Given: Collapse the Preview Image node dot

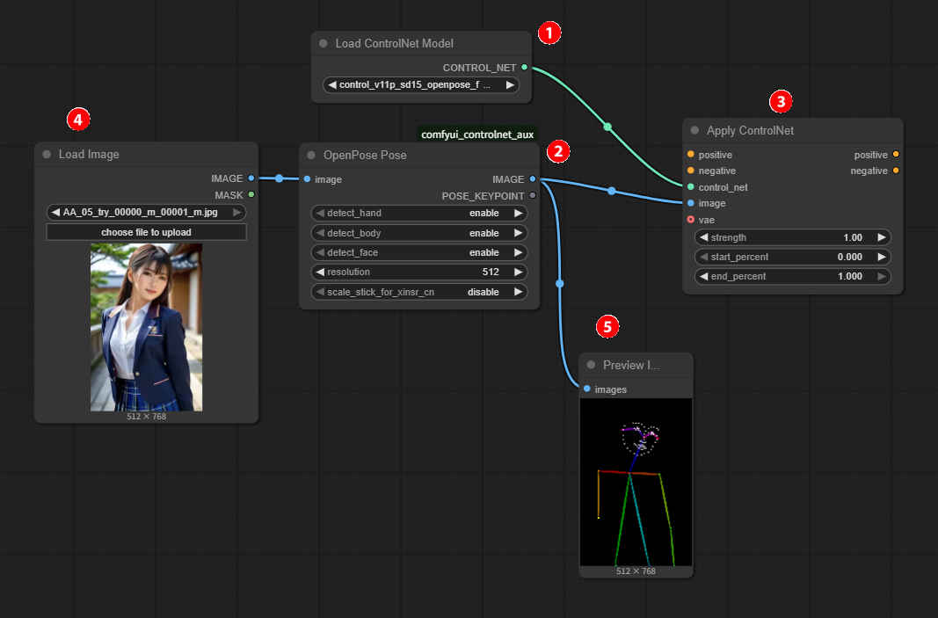Looking at the screenshot, I should click(591, 366).
